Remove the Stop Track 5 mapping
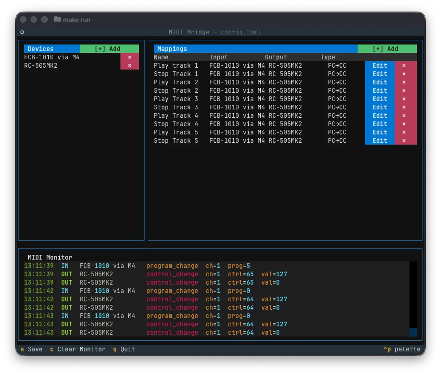441x375 pixels. tap(406, 140)
